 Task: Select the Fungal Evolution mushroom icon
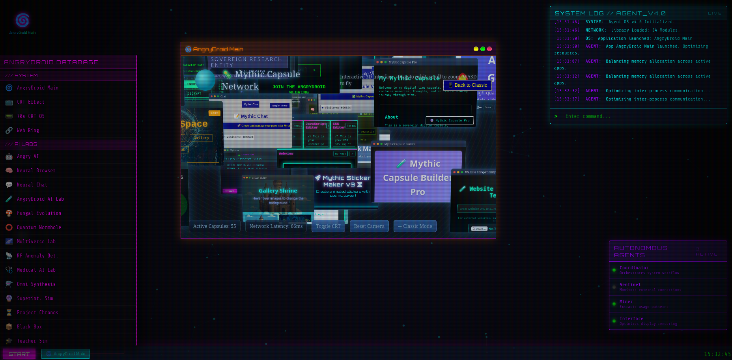[x=9, y=213]
